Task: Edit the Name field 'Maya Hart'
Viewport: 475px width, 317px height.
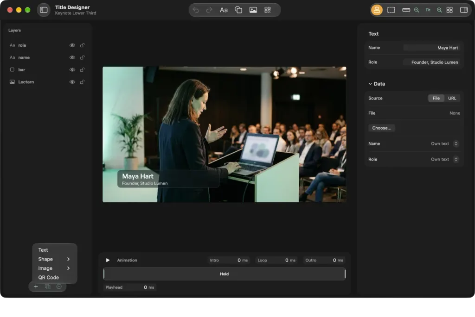Action: tap(432, 48)
